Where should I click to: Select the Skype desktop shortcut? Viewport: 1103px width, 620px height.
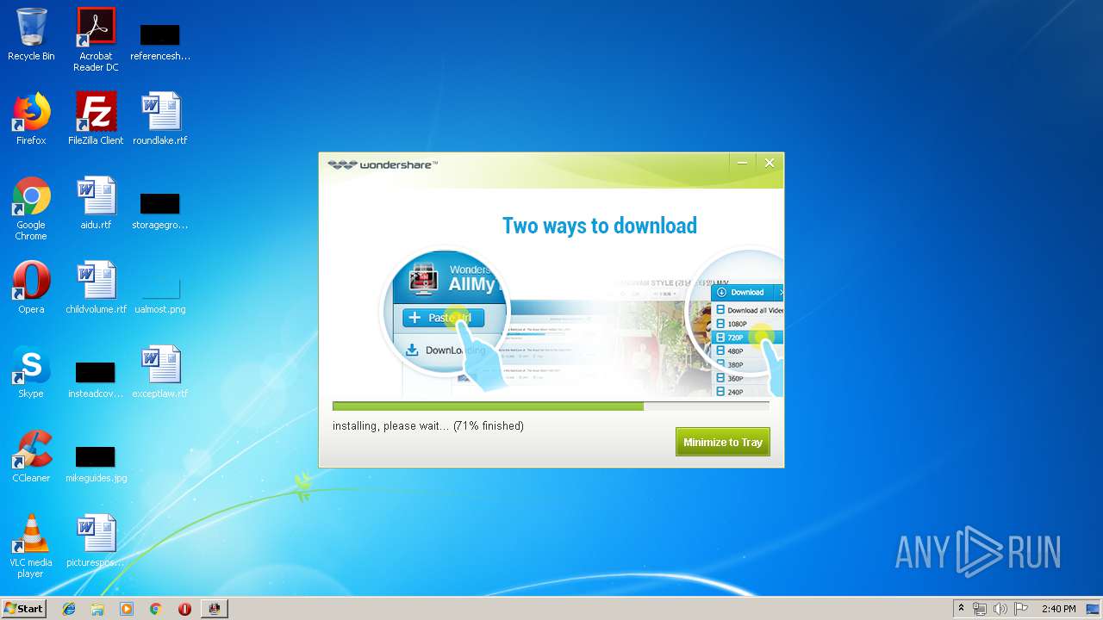click(x=31, y=372)
